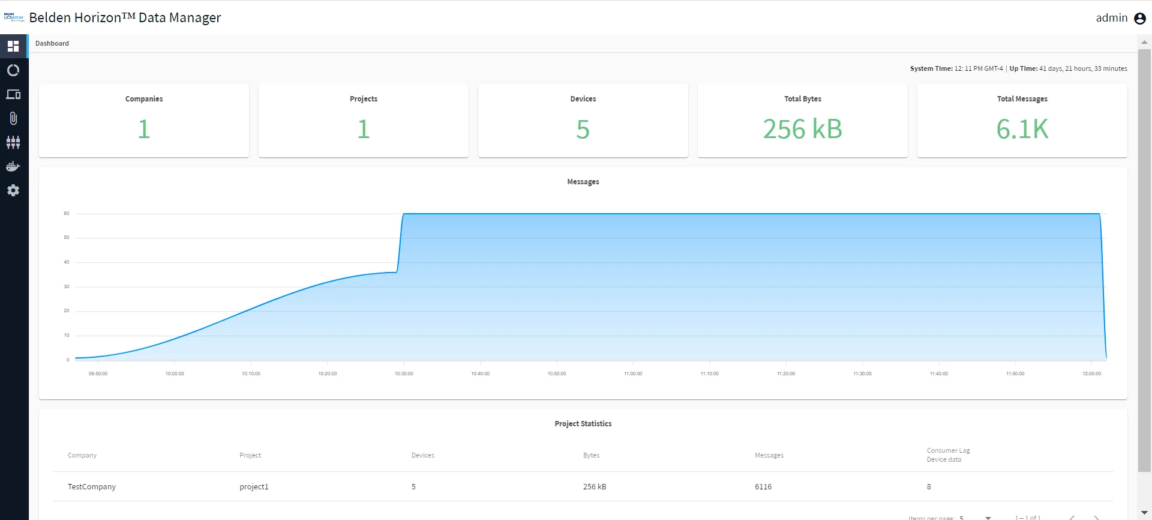
Task: Click the Bytes column header
Action: (x=592, y=455)
